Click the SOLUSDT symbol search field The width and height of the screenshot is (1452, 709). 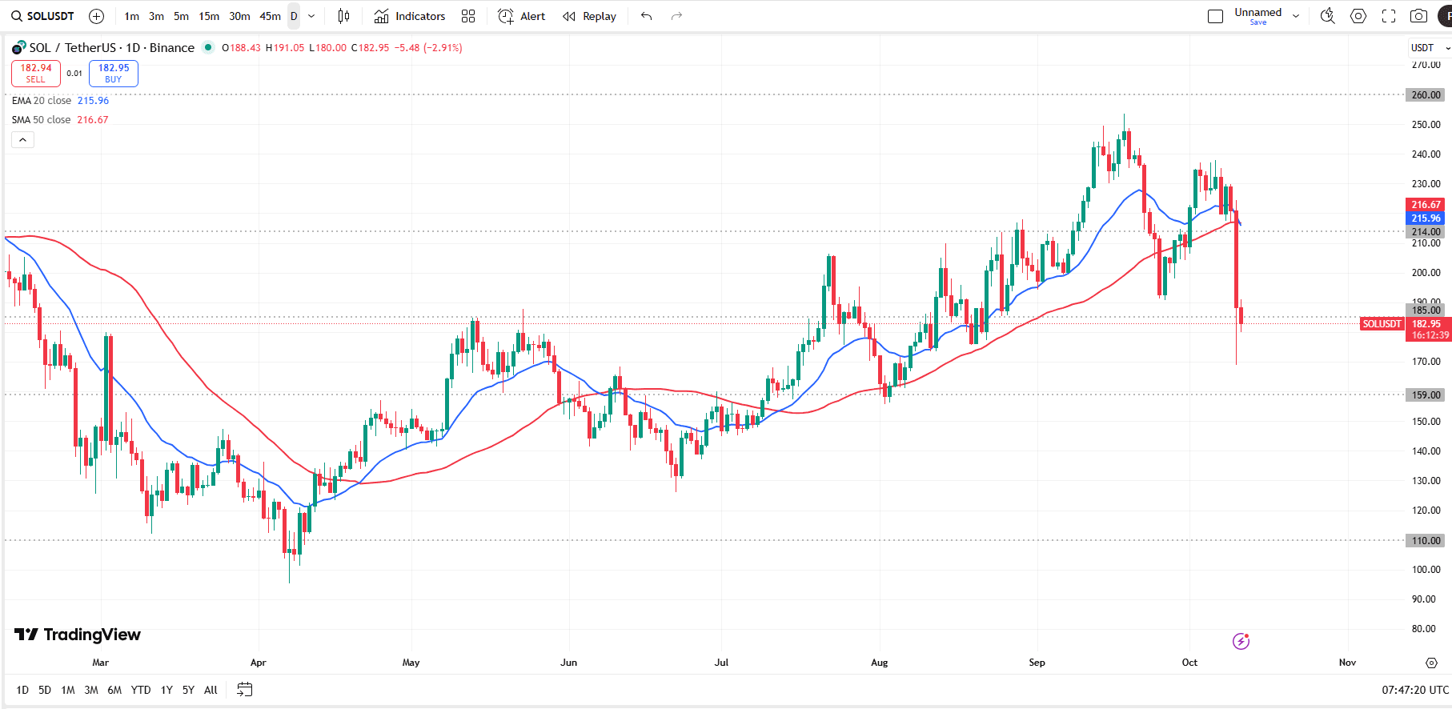coord(43,16)
